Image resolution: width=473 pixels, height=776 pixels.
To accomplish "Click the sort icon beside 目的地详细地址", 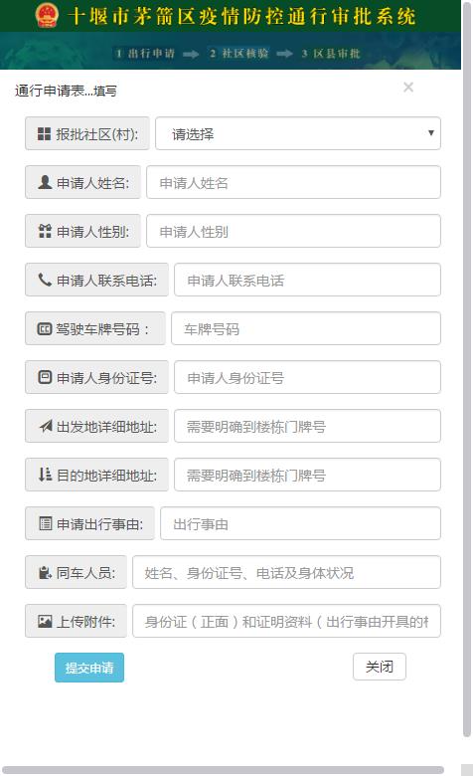I will pyautogui.click(x=45, y=475).
